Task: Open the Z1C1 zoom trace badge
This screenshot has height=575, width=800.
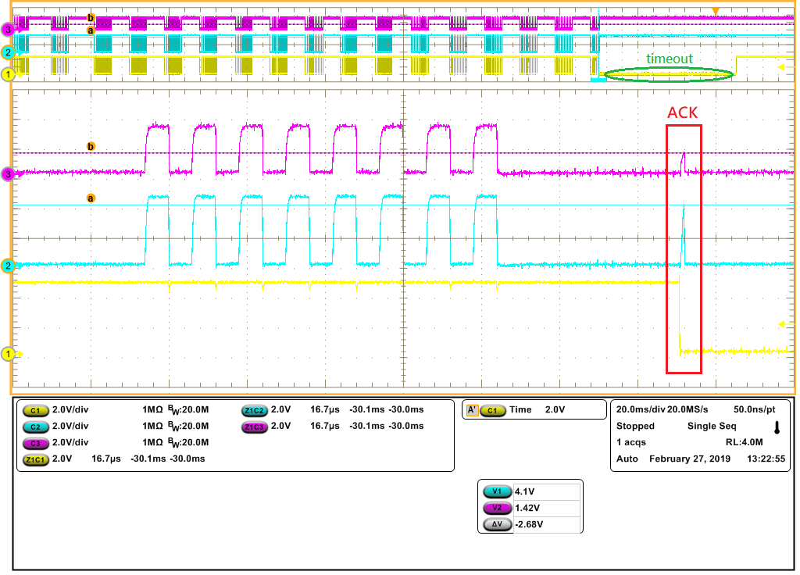Action: [35, 459]
